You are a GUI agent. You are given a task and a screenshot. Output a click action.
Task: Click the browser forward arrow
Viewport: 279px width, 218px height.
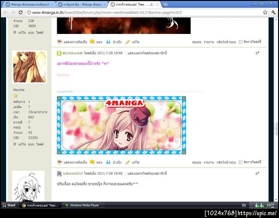click(x=13, y=13)
